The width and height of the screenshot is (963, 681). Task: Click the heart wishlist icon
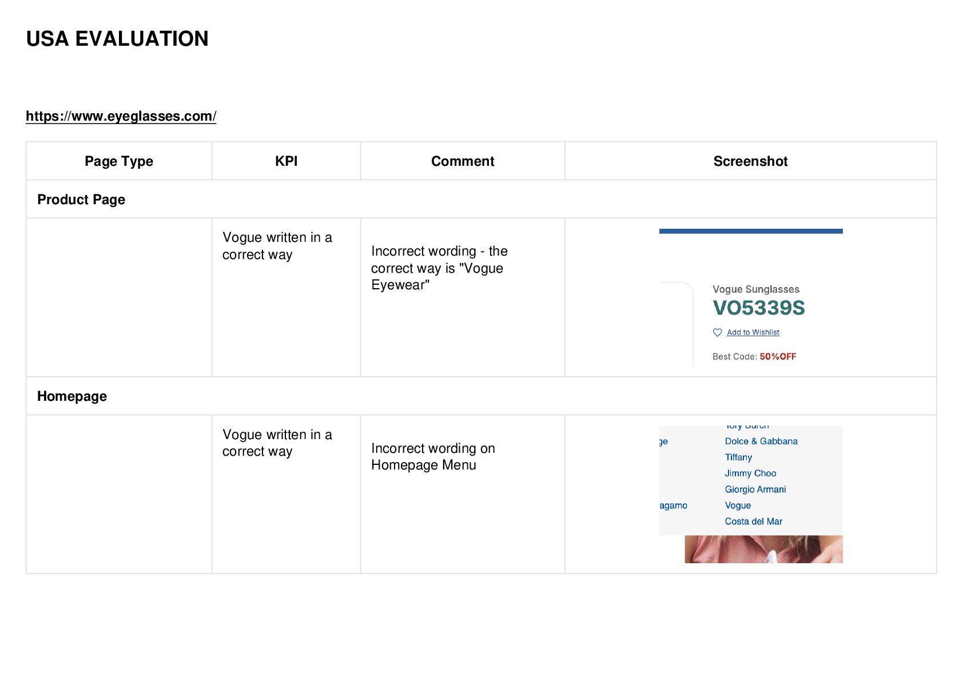(x=718, y=332)
